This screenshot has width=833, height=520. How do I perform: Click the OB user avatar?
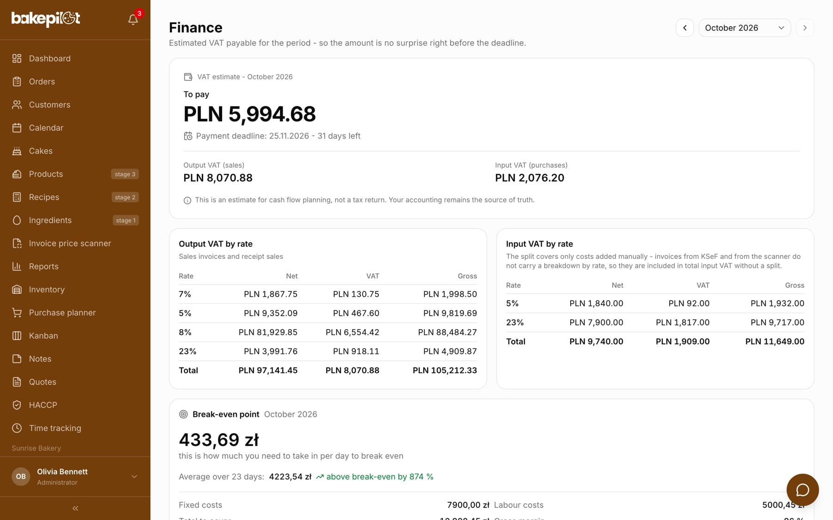point(21,477)
